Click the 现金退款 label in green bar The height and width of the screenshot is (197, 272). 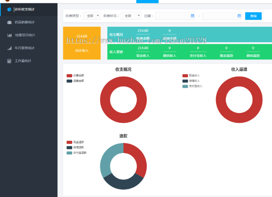(227, 56)
